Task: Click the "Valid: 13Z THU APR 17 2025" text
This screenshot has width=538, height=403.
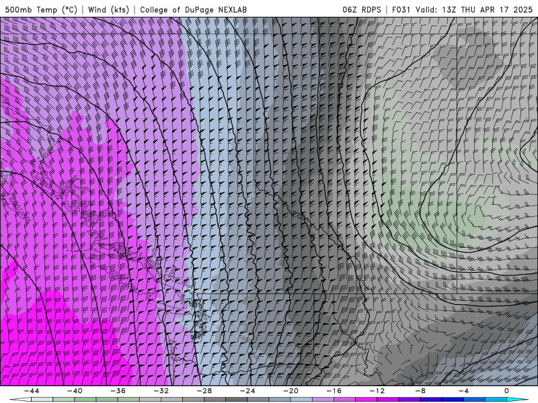Action: click(x=474, y=9)
